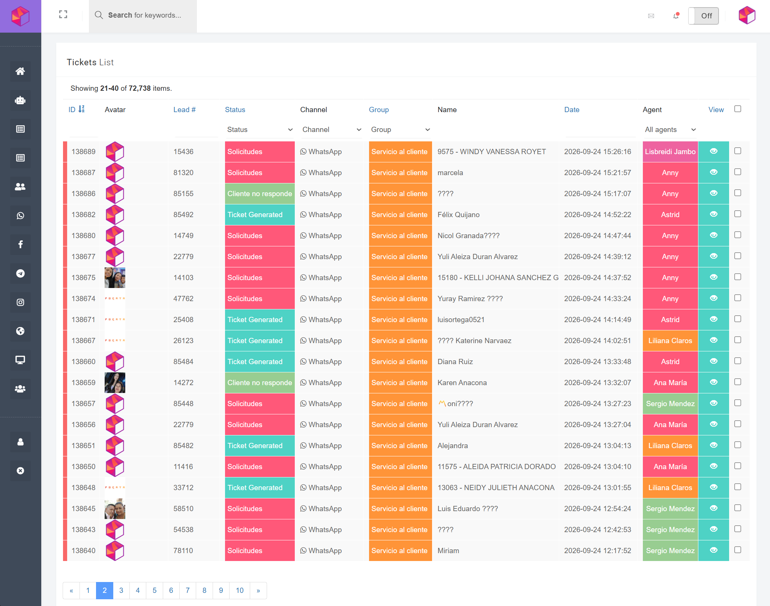Go to page 10 in pagination
Screen dimensions: 770x606
240,590
